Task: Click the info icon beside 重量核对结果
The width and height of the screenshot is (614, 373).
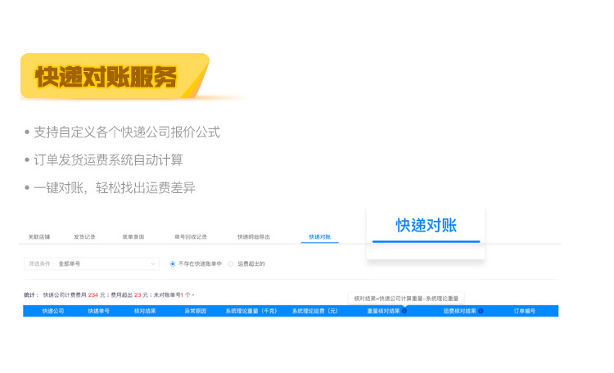Action: click(404, 311)
